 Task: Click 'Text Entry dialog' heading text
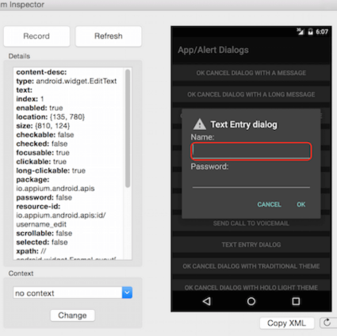click(x=243, y=124)
